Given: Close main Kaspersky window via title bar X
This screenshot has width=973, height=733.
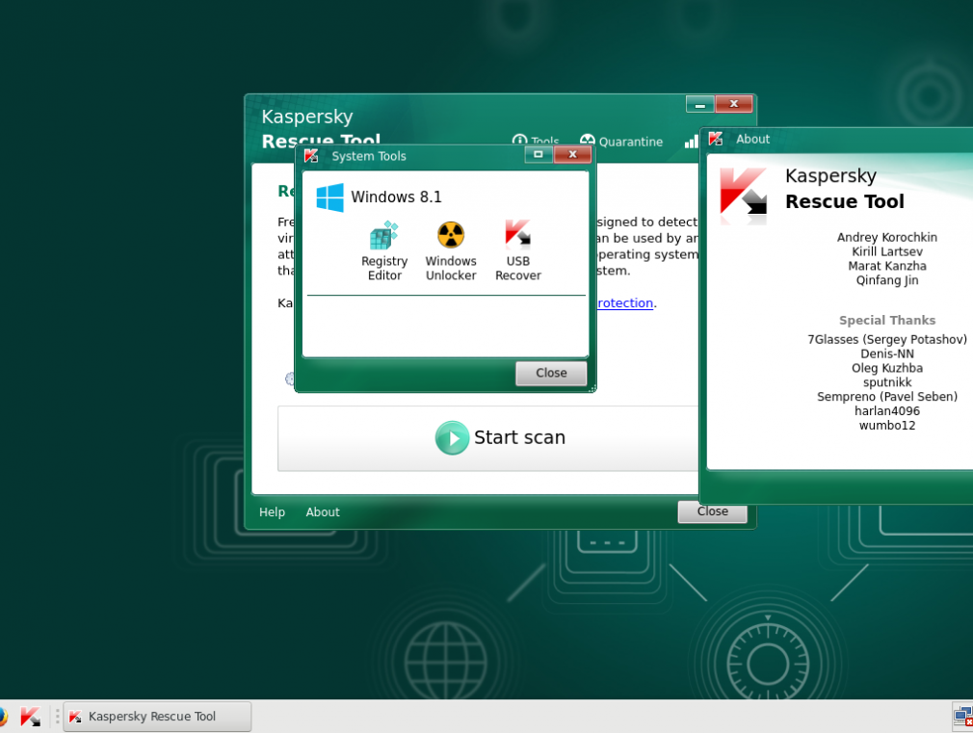Looking at the screenshot, I should 734,104.
